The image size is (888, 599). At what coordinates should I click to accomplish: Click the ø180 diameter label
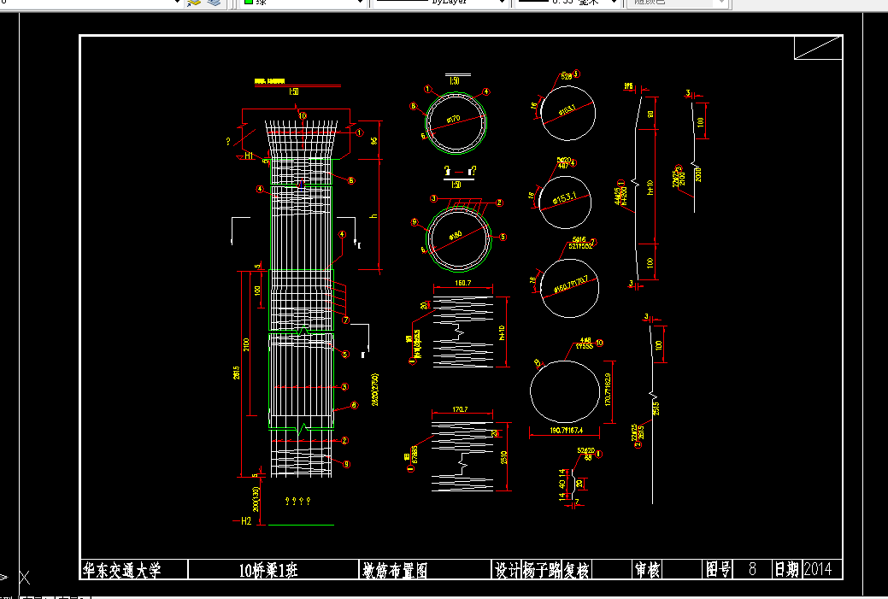click(456, 234)
